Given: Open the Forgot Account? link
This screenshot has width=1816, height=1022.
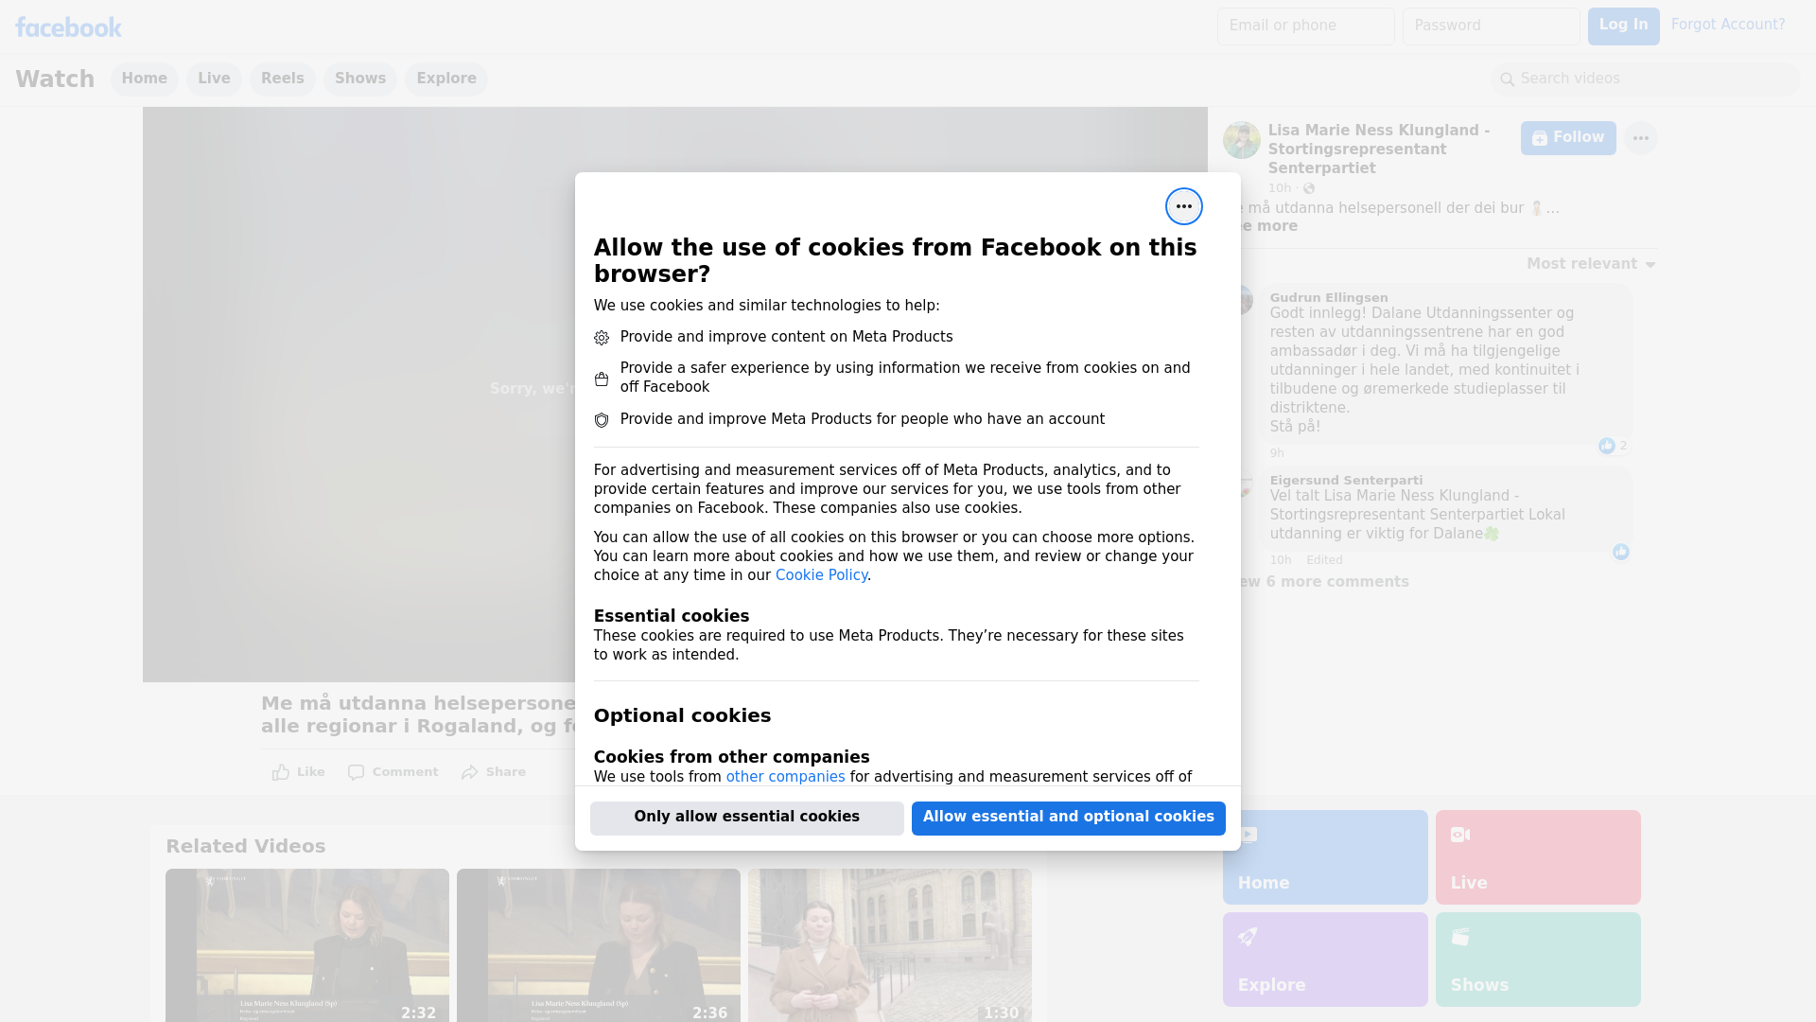Looking at the screenshot, I should [x=1727, y=25].
